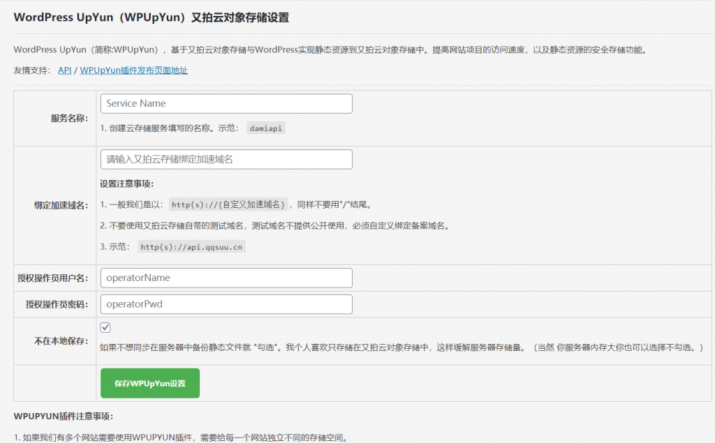The image size is (715, 443).
Task: Toggle the 不在本地保存 checkbox
Action: click(x=105, y=328)
